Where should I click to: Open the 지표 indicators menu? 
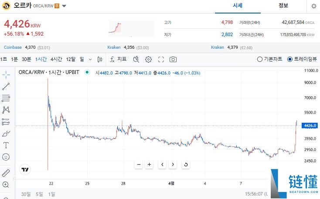tap(118, 59)
